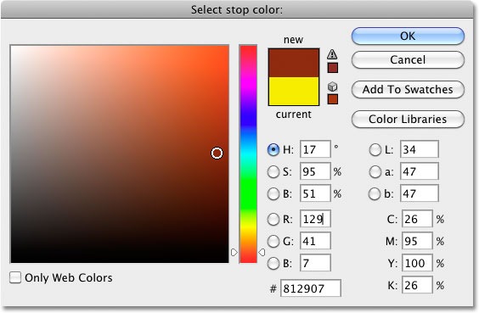Click Add To Swatches
Viewport: 479px width, 313px height.
(408, 89)
